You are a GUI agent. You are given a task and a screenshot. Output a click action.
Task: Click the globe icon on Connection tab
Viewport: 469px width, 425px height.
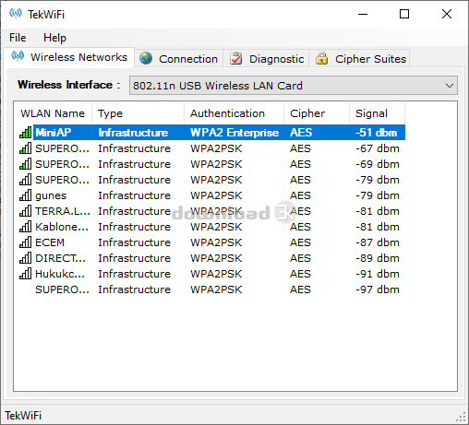click(x=146, y=58)
